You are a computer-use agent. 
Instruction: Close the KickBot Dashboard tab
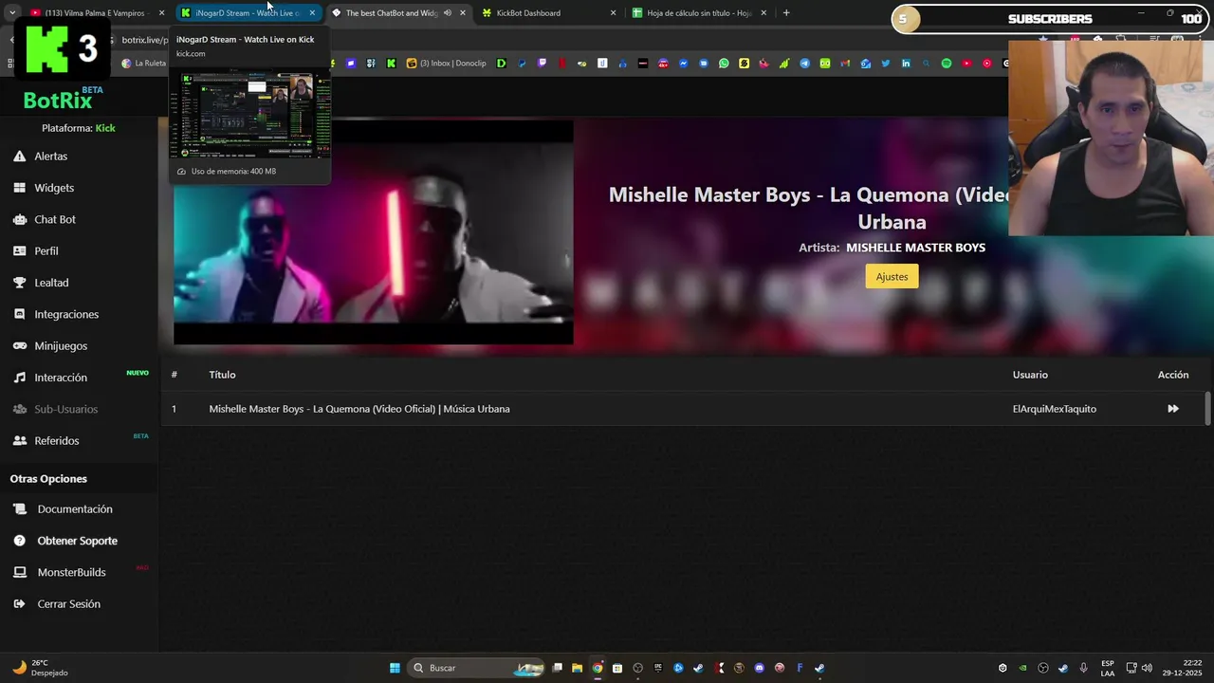pos(613,13)
